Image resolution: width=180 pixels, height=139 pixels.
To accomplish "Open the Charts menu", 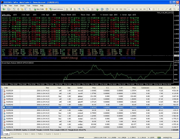I will (22, 6).
